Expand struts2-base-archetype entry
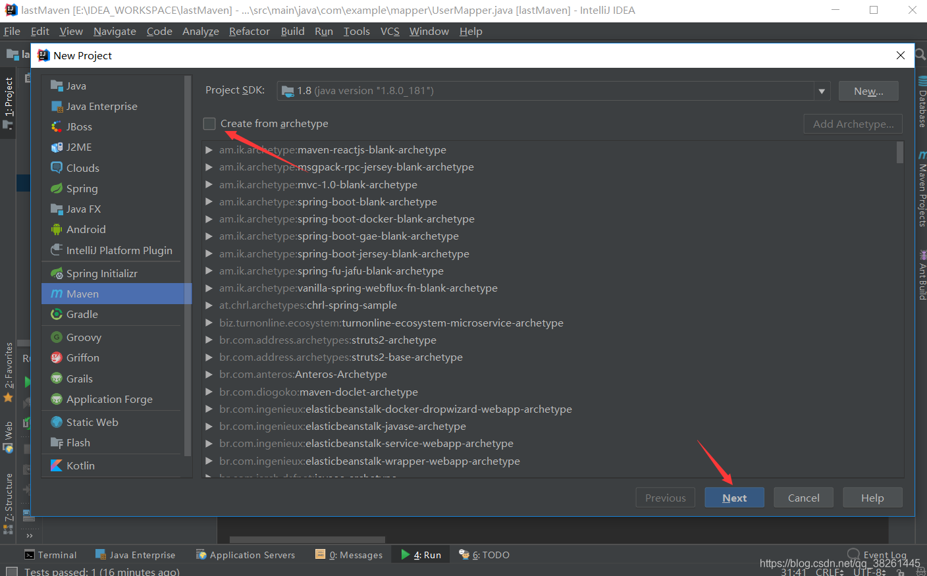Screen dimensions: 927x576 [x=209, y=357]
